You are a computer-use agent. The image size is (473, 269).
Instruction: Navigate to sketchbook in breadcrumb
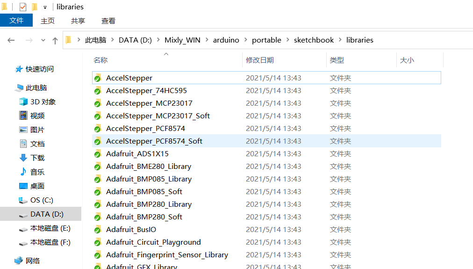[x=314, y=40]
